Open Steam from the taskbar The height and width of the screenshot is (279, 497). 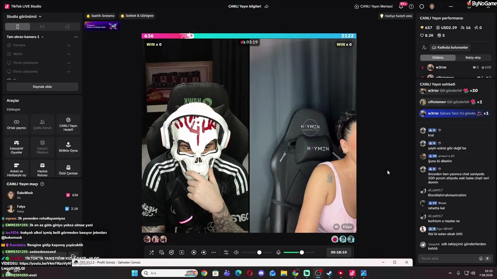pyautogui.click(x=329, y=273)
